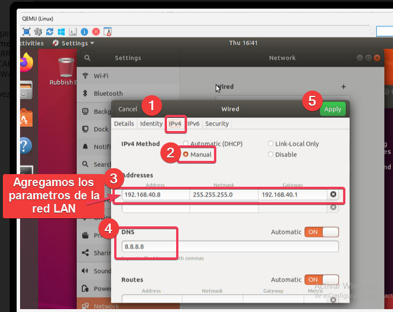Choose the Link-Local Only option

[271, 144]
